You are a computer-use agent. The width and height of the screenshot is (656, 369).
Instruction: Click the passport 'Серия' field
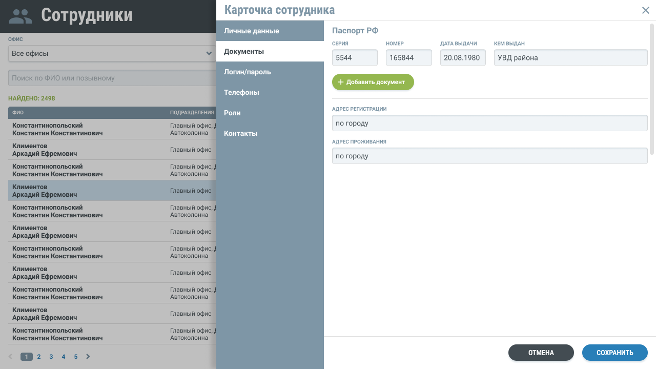coord(355,58)
